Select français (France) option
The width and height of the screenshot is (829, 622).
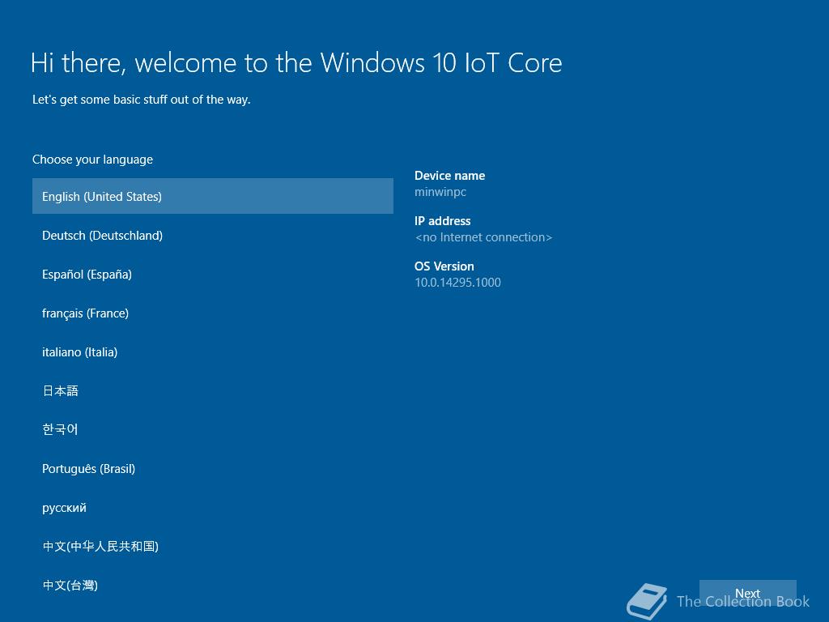click(213, 313)
